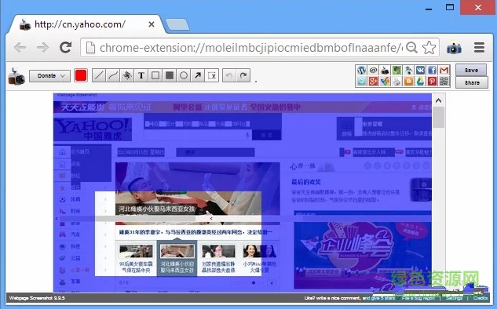
Task: Select the circle drawing tool
Action: (184, 75)
